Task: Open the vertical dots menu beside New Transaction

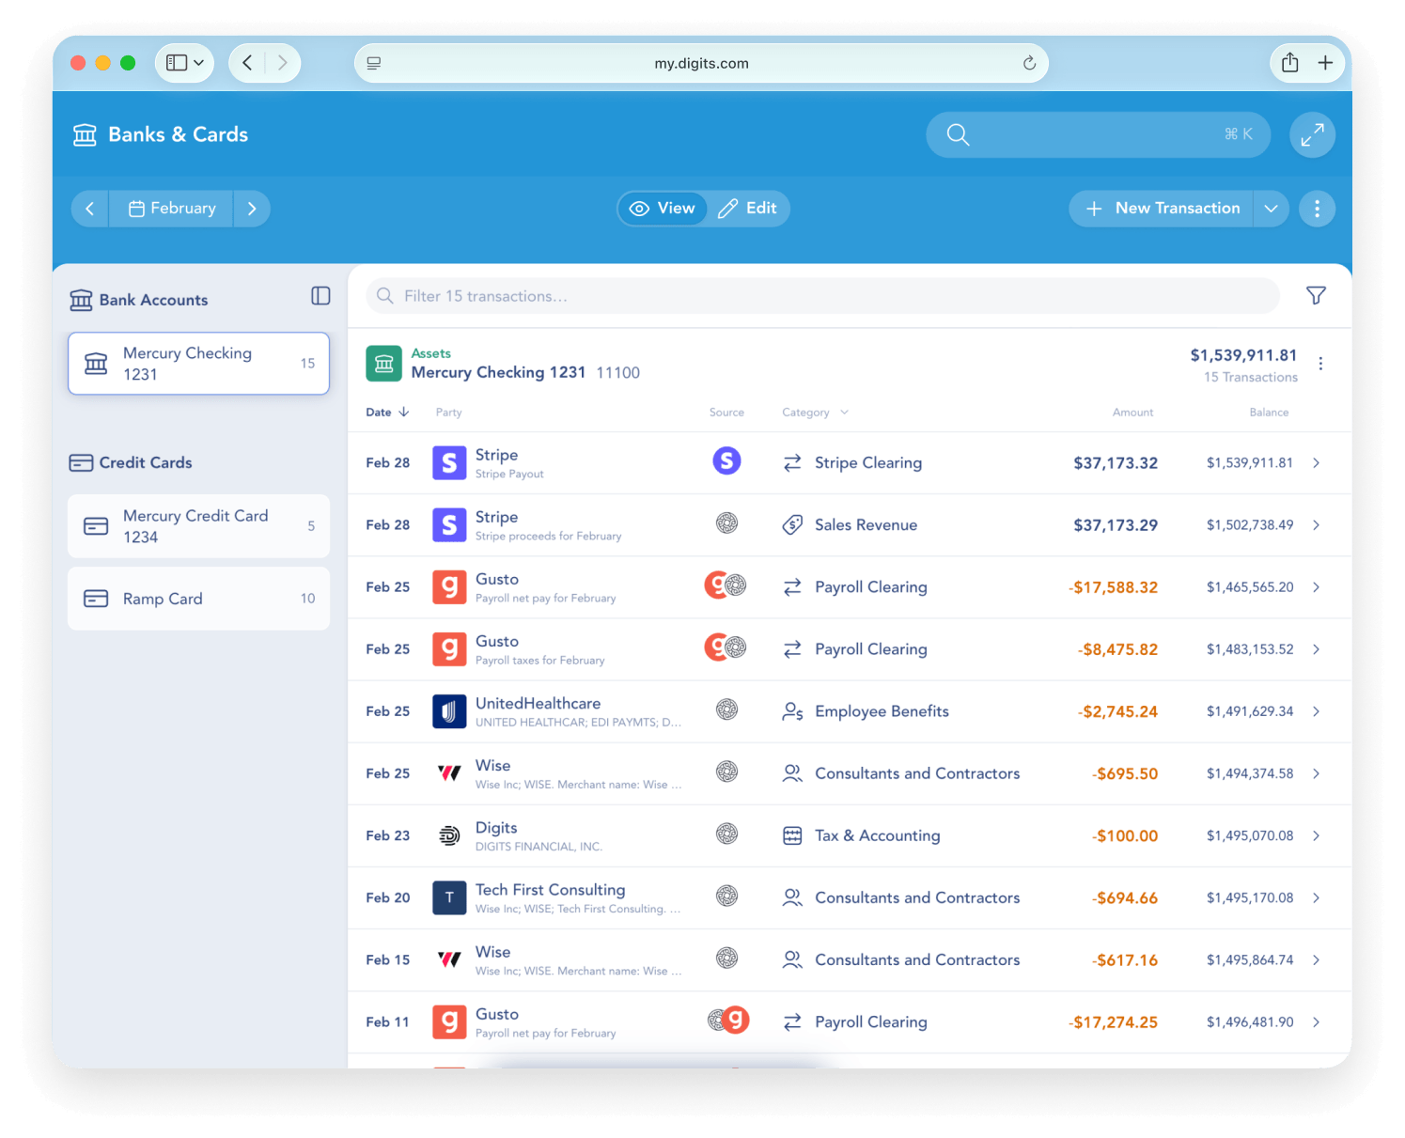Action: tap(1317, 209)
